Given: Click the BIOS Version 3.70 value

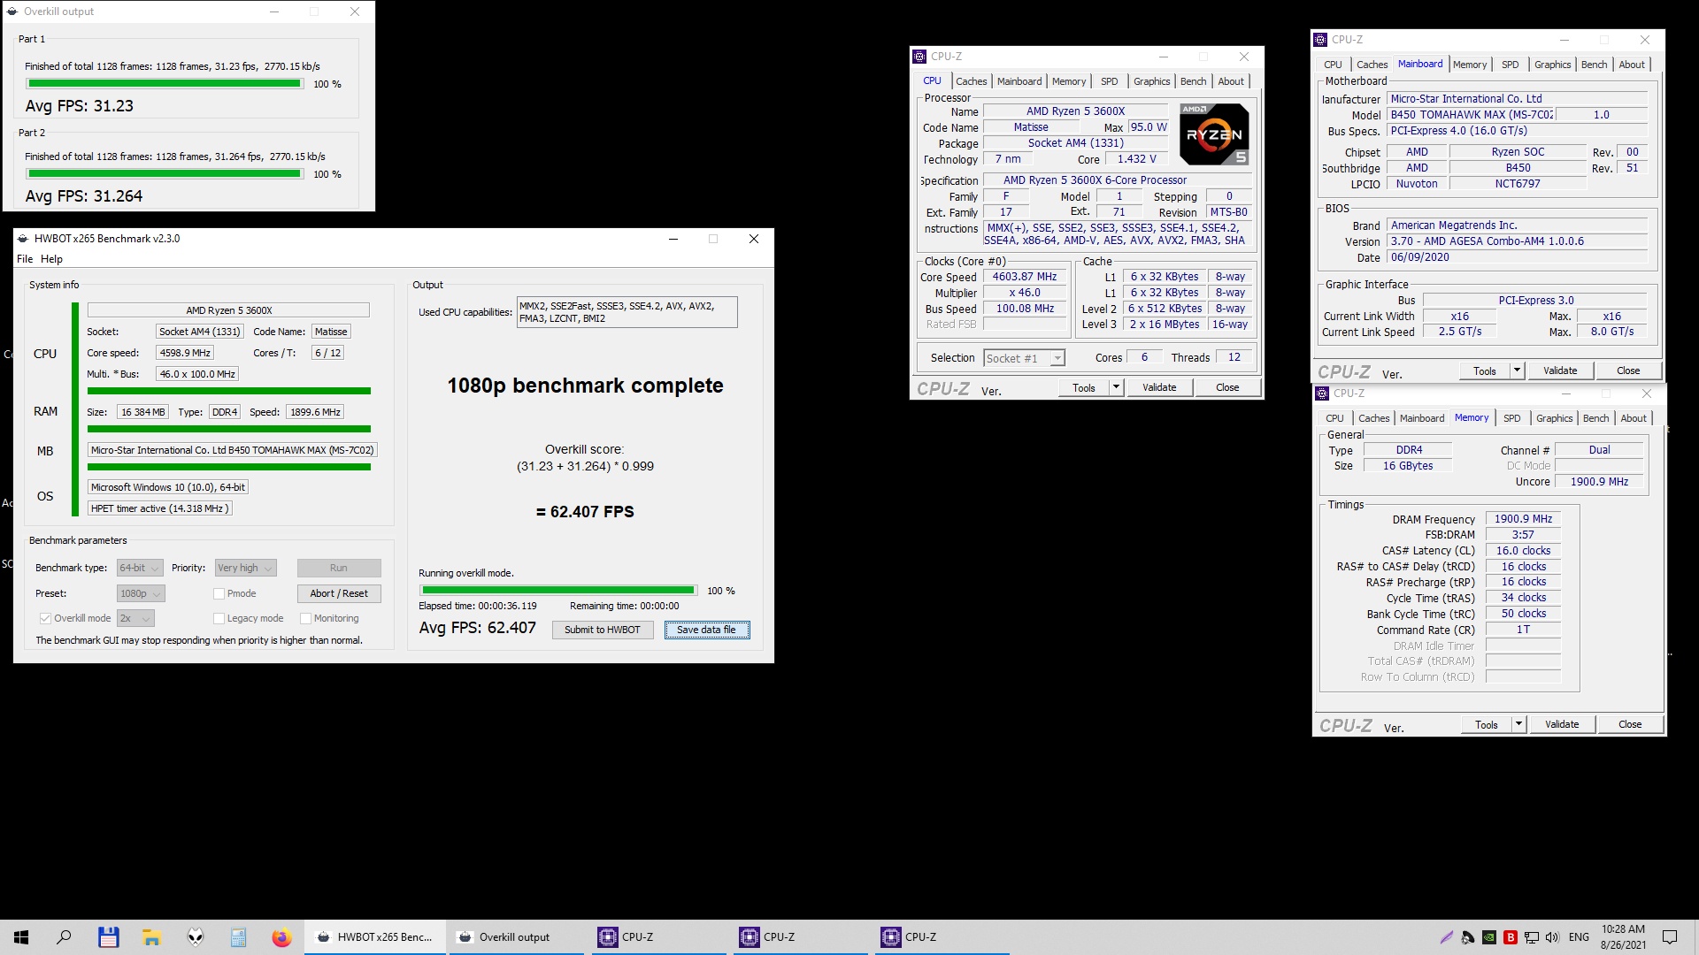Looking at the screenshot, I should pos(1518,241).
